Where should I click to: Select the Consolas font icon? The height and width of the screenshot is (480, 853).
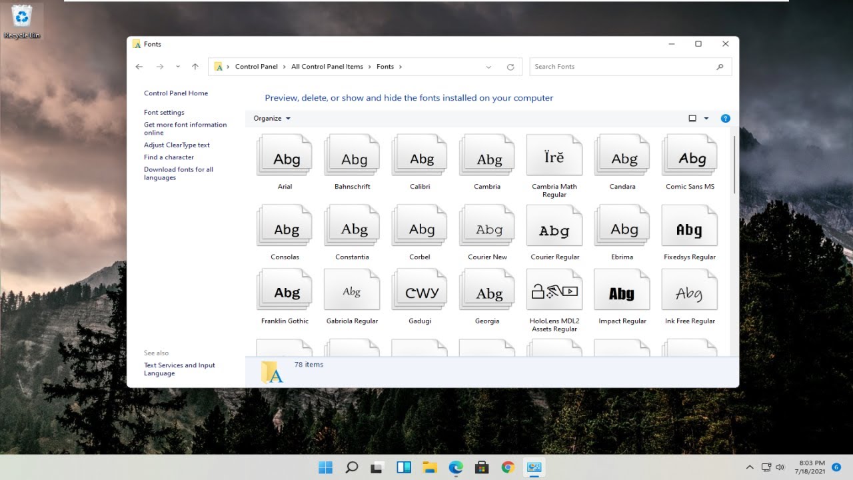[x=285, y=226]
